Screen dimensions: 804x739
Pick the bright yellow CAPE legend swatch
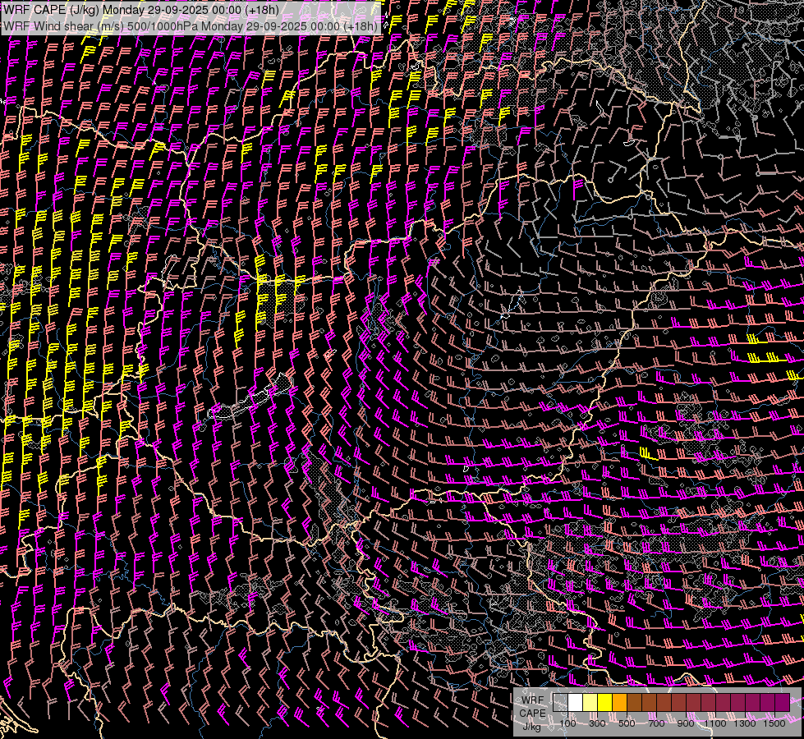(604, 703)
